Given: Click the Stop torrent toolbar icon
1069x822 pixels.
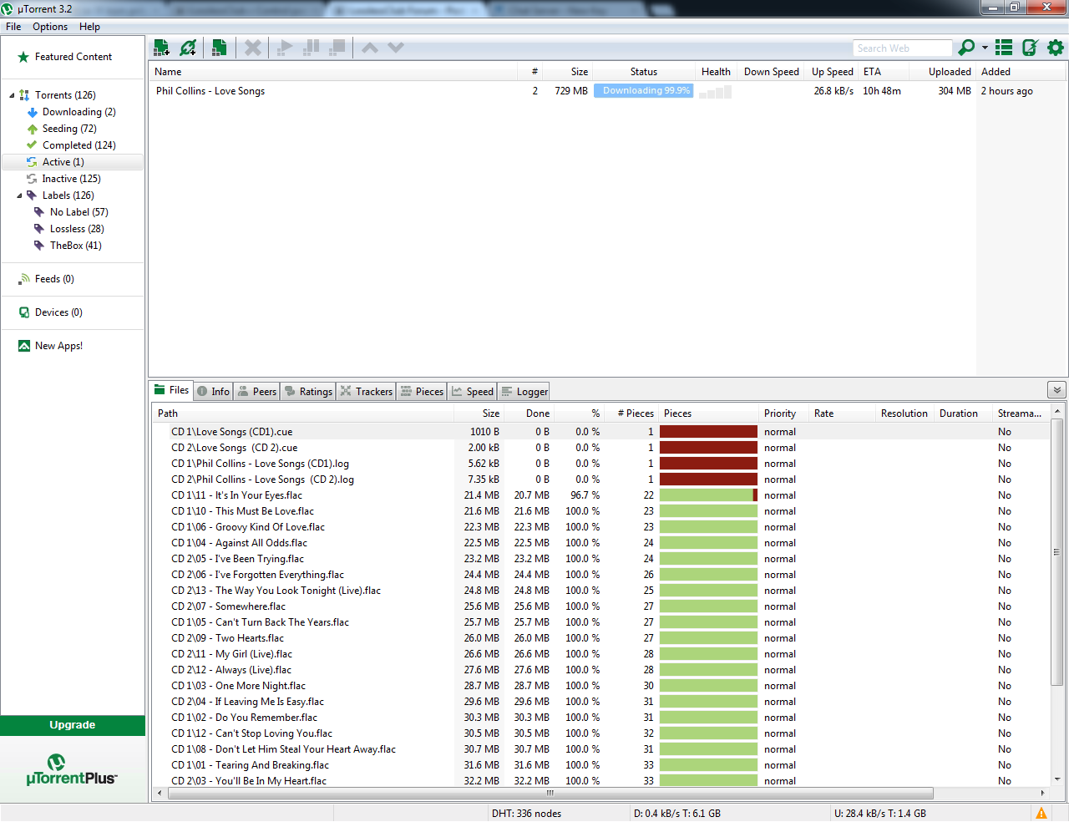Looking at the screenshot, I should (x=337, y=48).
